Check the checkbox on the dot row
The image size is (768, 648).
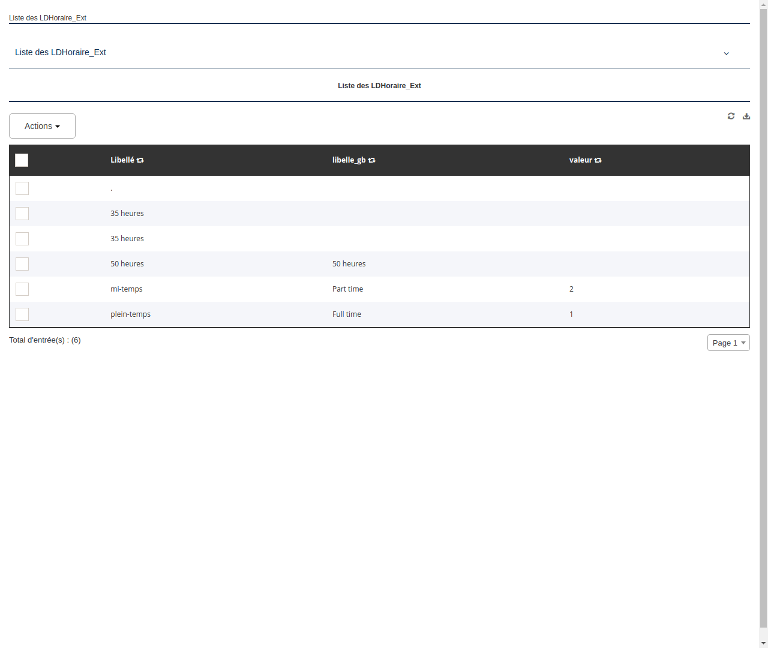(22, 188)
